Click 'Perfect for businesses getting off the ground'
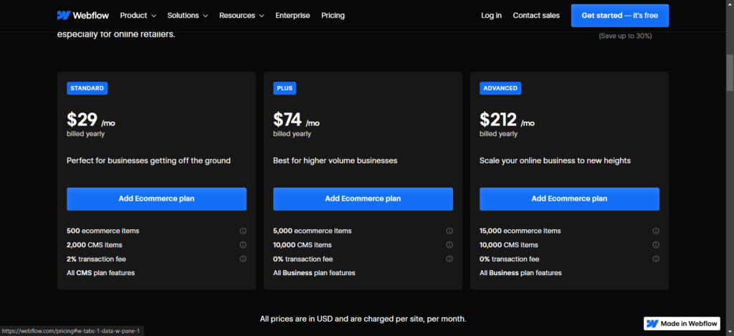Viewport: 734px width, 336px height. pyautogui.click(x=148, y=160)
